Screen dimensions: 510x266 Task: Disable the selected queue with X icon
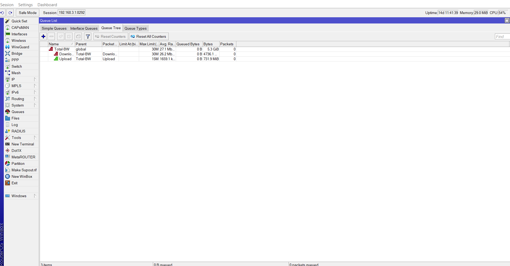69,36
